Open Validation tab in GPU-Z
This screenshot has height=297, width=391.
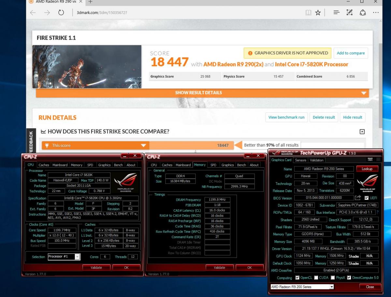[x=316, y=160]
